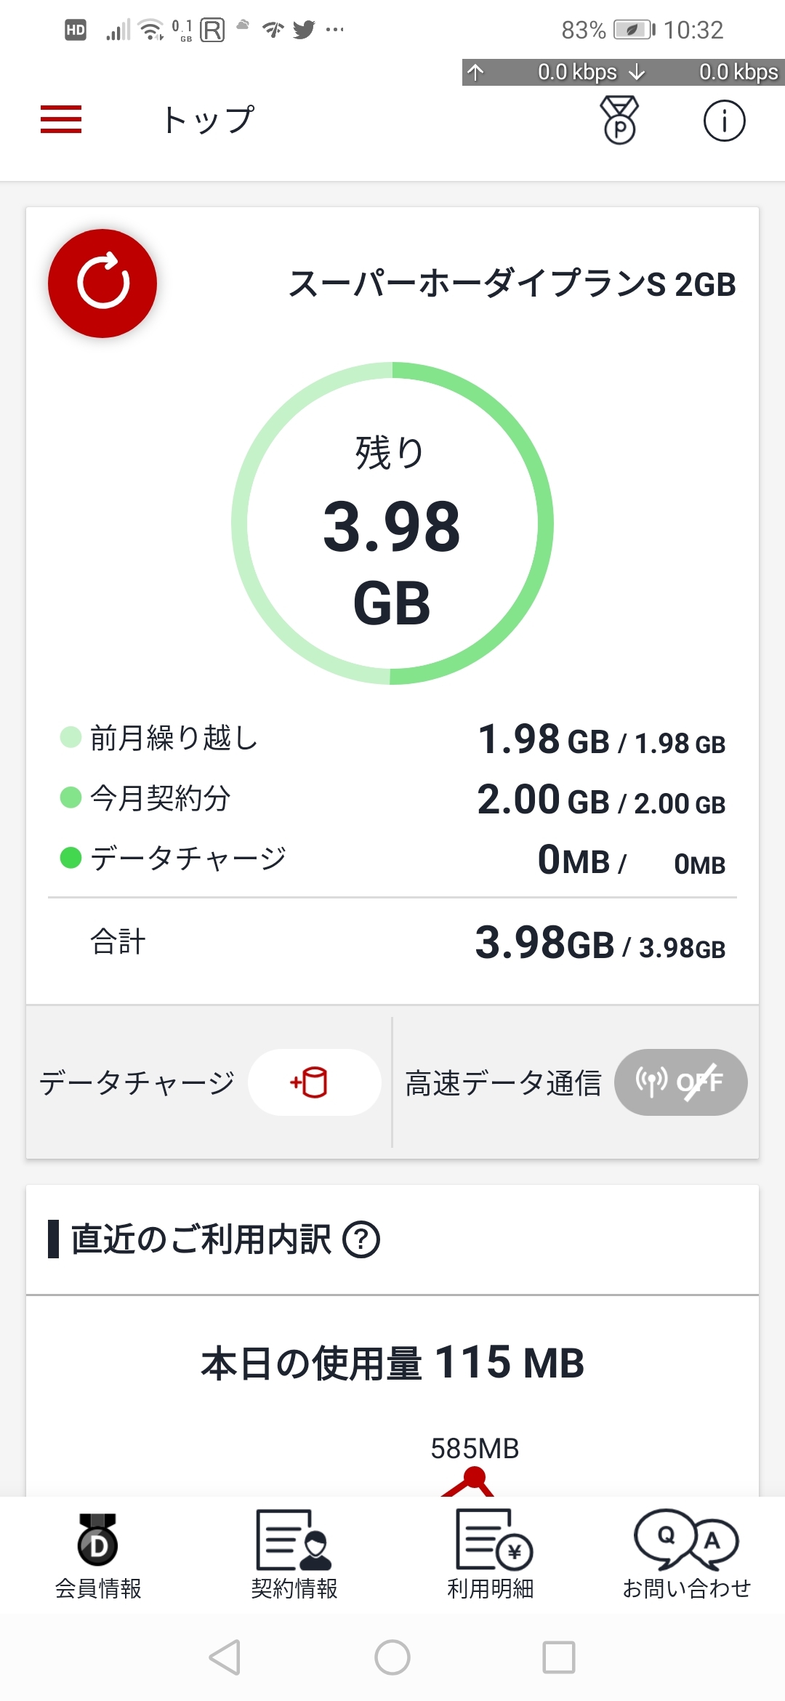Tap the 今月契約分 data row
Screen dimensions: 785x1701
tap(392, 800)
